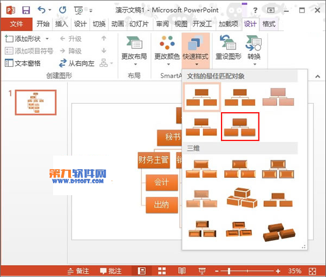Toggle the 文本窗格 text pane
The image size is (326, 277).
click(23, 63)
